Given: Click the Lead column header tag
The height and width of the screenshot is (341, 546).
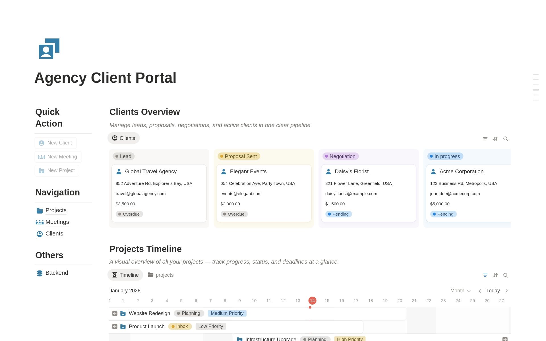Looking at the screenshot, I should click(x=124, y=156).
